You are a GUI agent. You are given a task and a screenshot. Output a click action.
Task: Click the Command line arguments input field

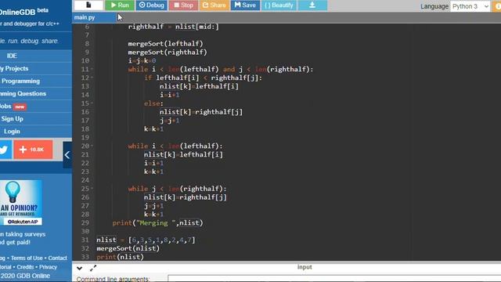pyautogui.click(x=334, y=279)
